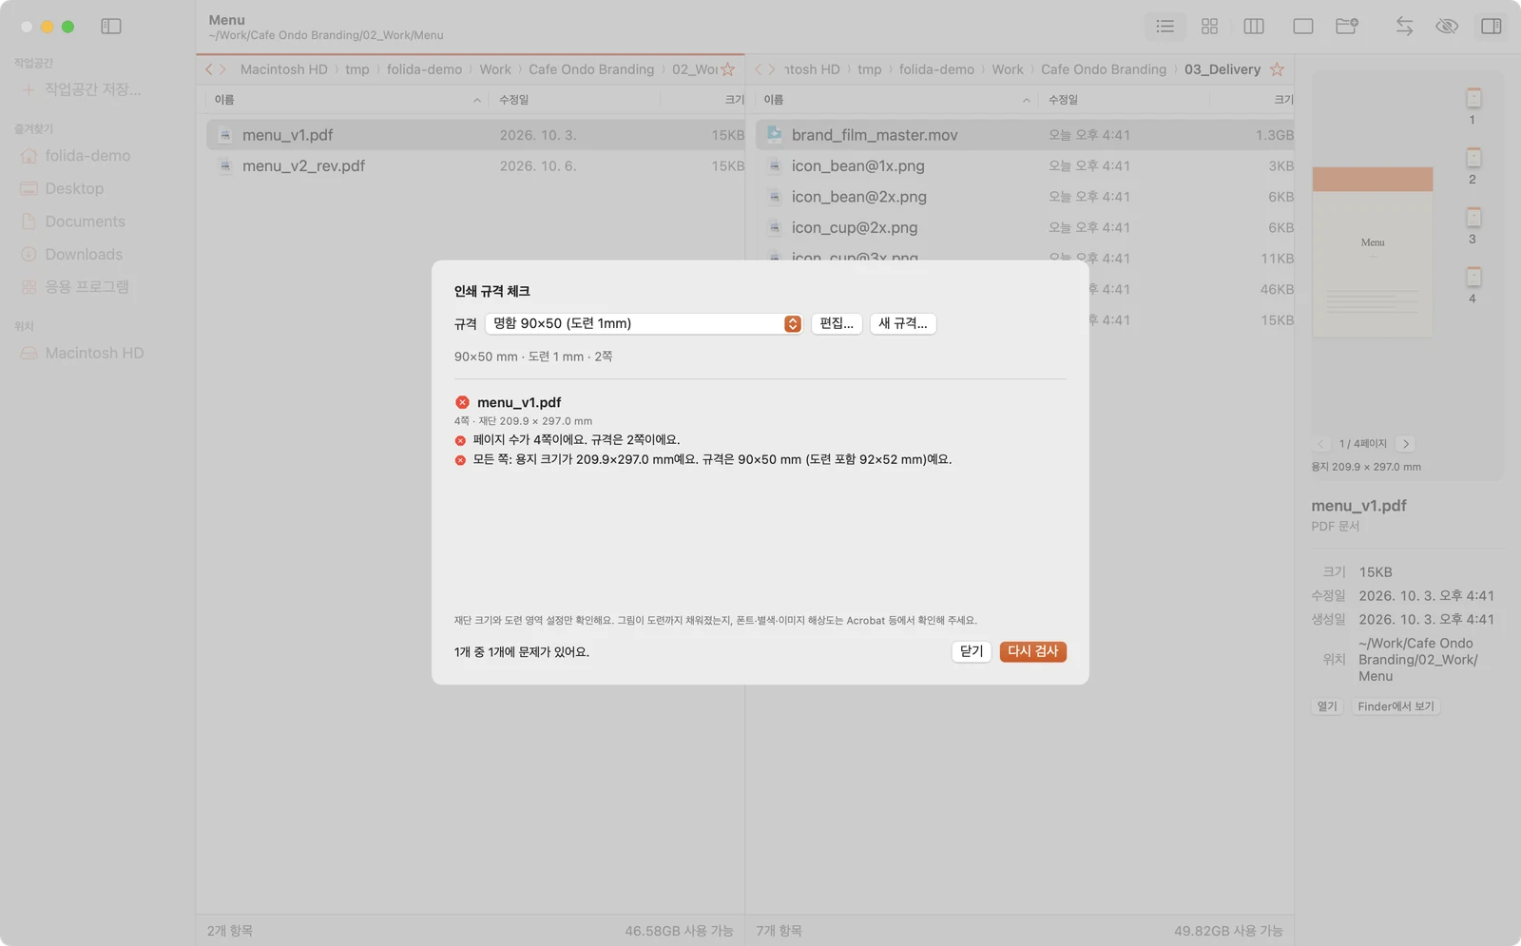
Task: Select page 1 thumbnail in preview
Action: coord(1473,98)
